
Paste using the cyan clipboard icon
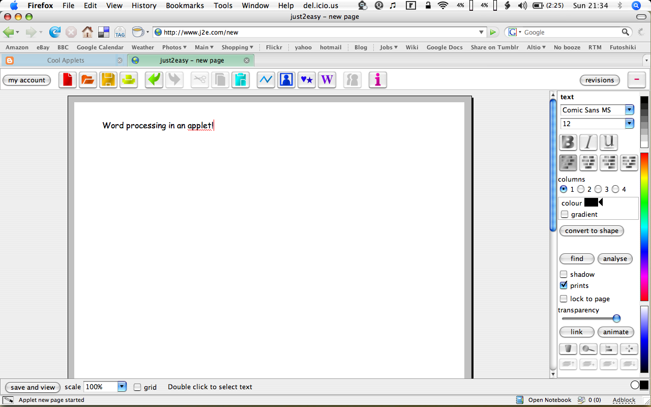tap(241, 80)
